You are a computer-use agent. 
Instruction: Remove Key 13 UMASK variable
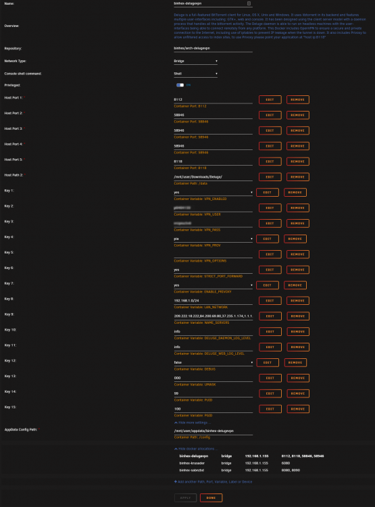[x=298, y=379]
